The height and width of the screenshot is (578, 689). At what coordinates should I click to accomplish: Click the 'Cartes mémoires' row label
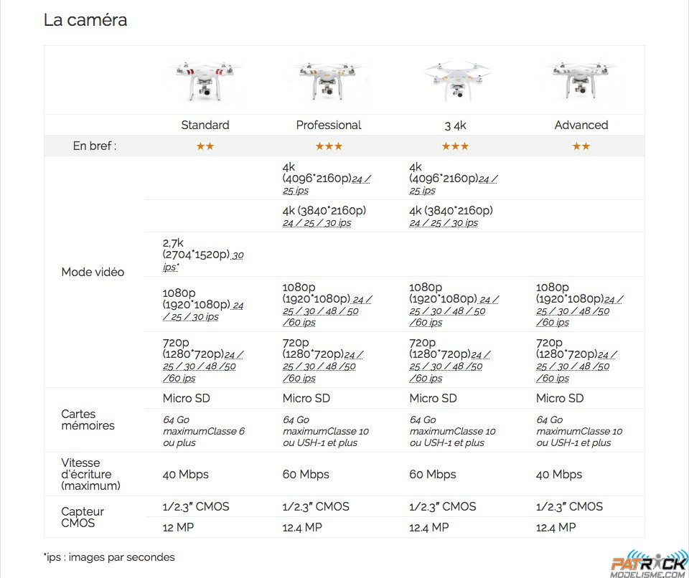click(x=88, y=420)
